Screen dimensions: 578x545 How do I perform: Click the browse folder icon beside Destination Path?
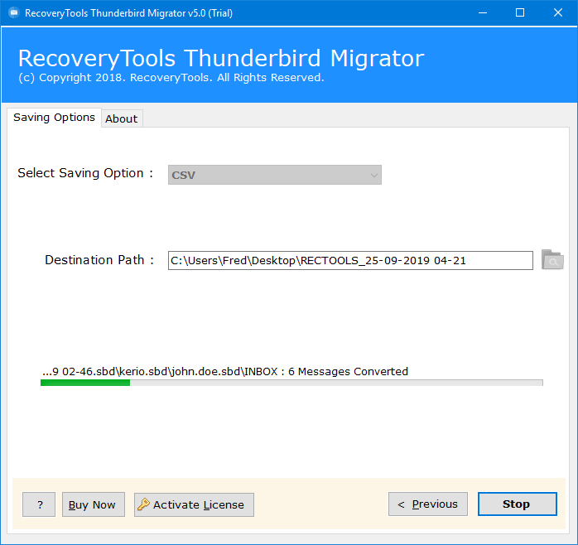(x=552, y=259)
